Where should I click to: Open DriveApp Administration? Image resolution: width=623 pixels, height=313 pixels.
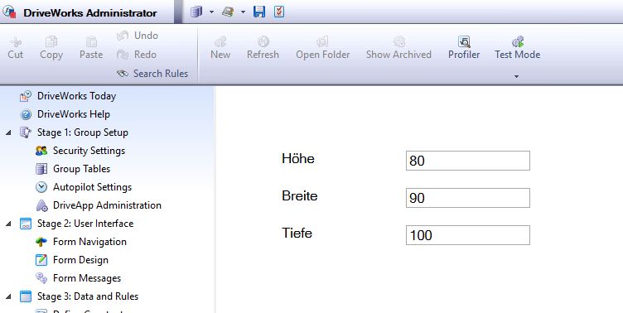99,205
